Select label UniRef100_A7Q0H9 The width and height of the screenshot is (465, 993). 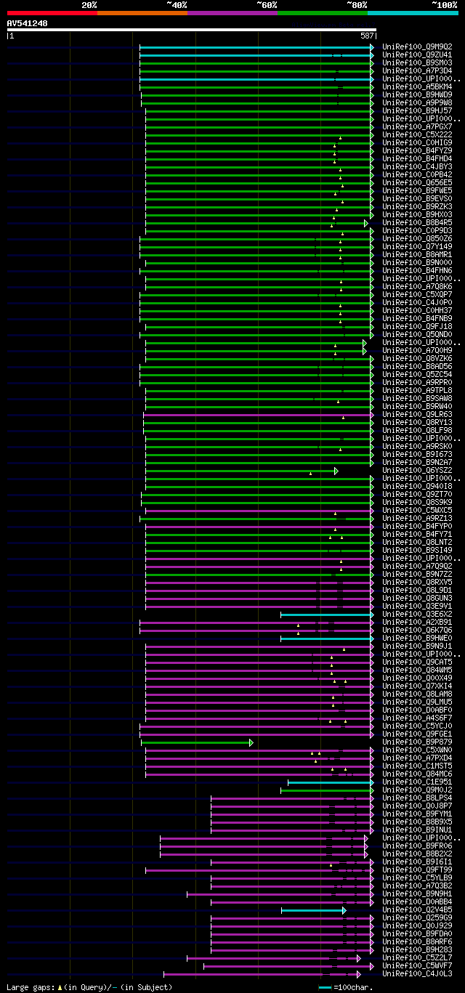click(x=417, y=350)
